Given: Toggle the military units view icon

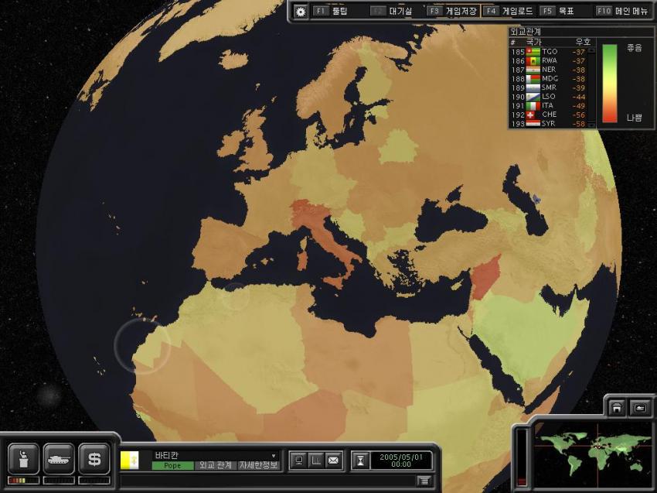Looking at the screenshot, I should pos(639,407).
